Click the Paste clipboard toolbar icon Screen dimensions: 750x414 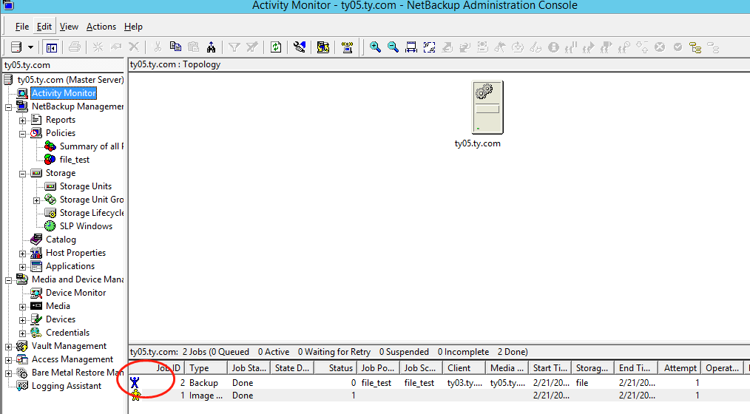pyautogui.click(x=193, y=47)
